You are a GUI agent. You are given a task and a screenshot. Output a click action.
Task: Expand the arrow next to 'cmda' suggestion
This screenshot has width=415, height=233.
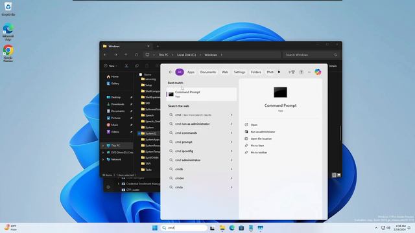pyautogui.click(x=231, y=187)
